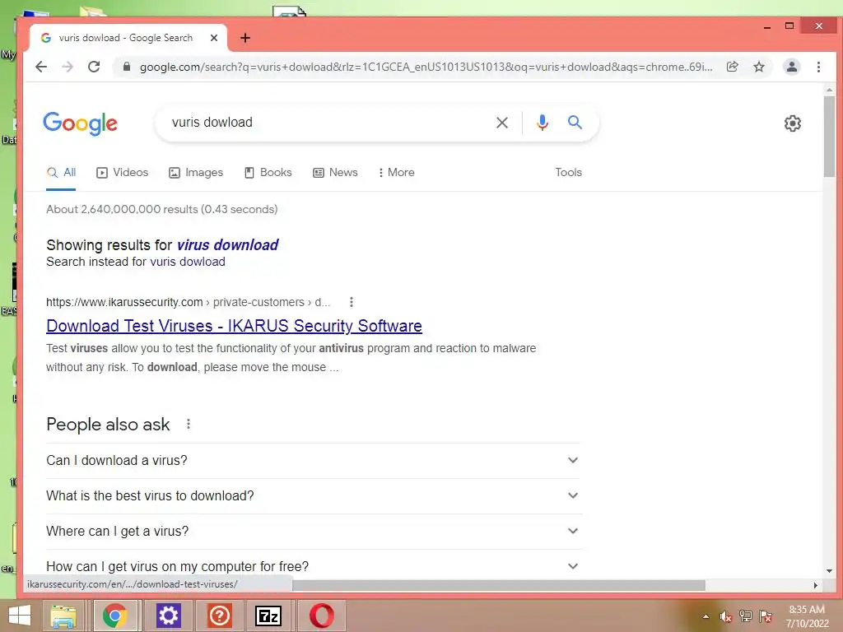Screen dimensions: 843x632
Task: Click the ikarussecurity.com URL breadcrumb
Action: [x=188, y=302]
